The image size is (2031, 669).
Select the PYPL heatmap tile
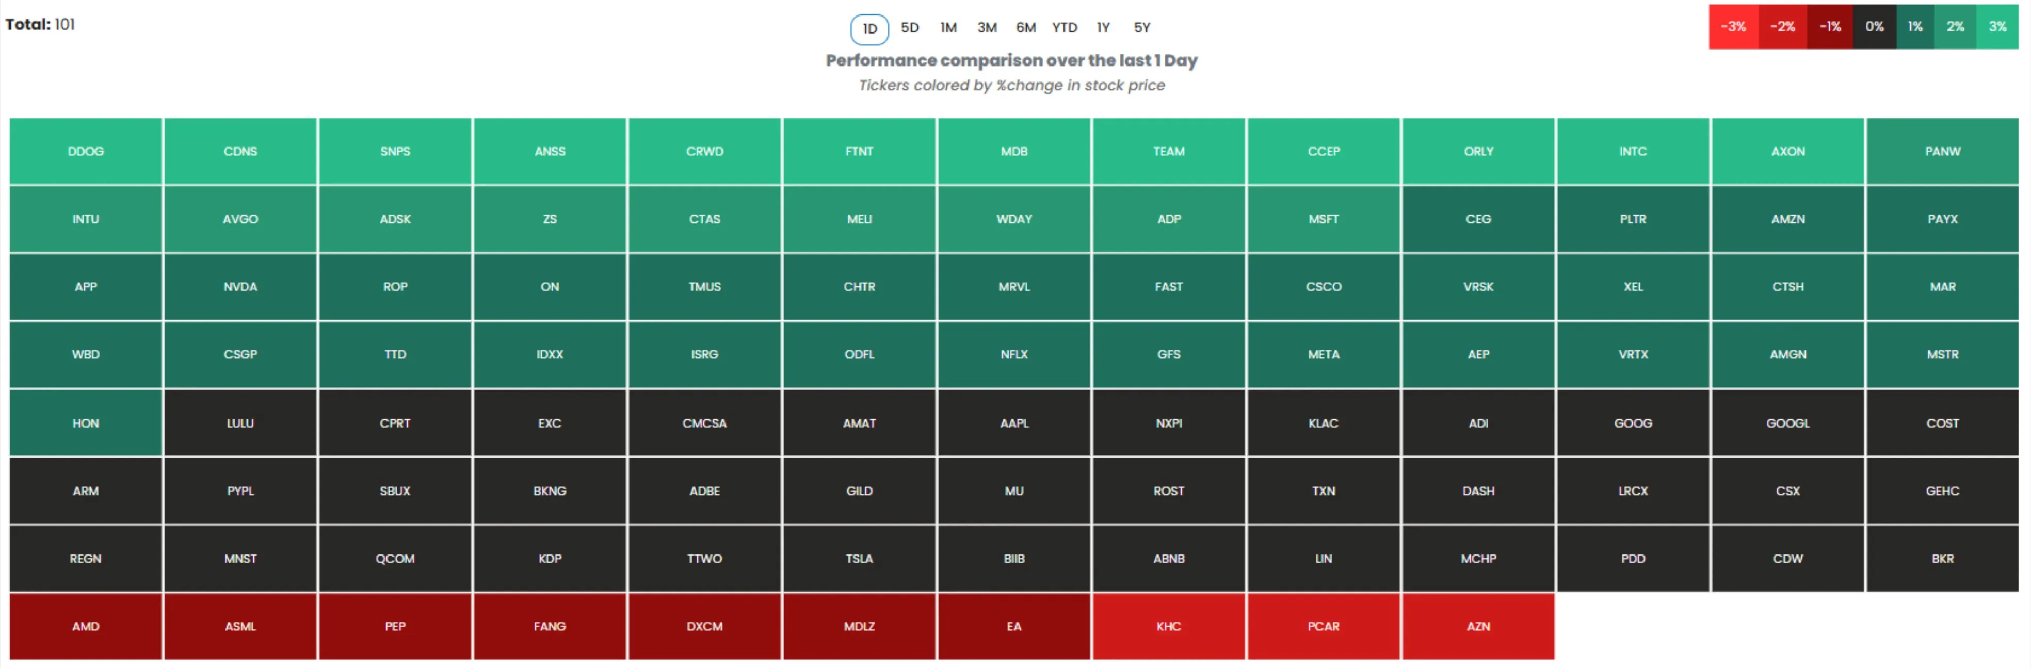[x=240, y=491]
